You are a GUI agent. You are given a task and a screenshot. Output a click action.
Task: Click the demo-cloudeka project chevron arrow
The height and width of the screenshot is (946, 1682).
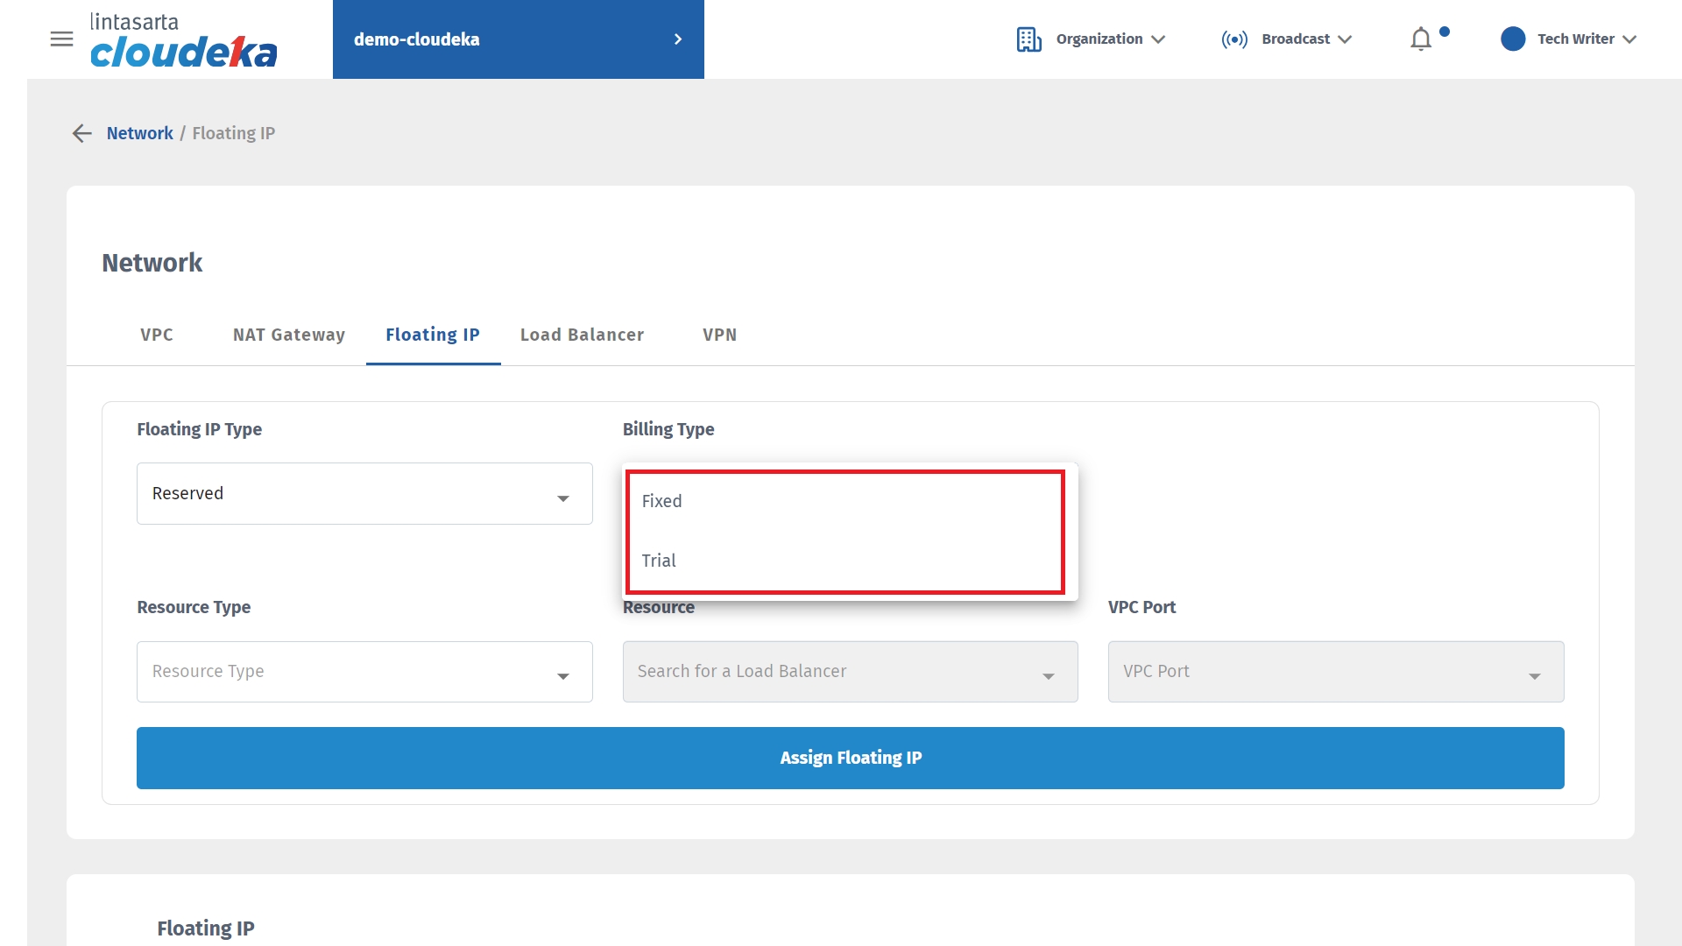pyautogui.click(x=677, y=39)
